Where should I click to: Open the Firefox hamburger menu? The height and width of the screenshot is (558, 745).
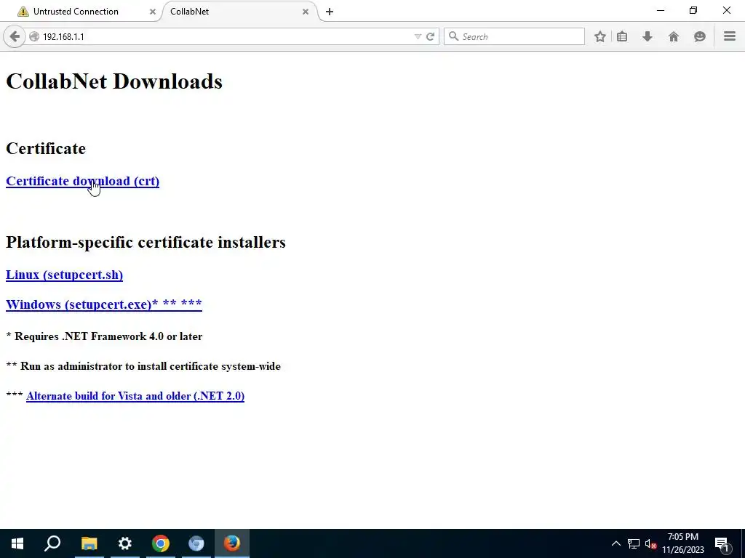pyautogui.click(x=730, y=36)
